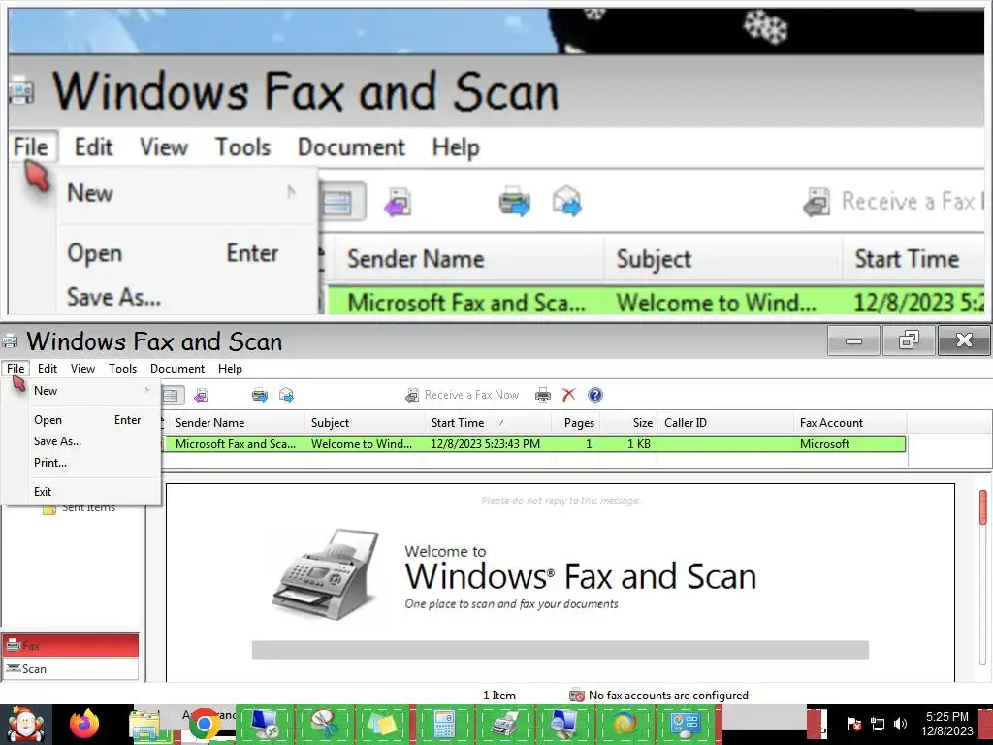993x745 pixels.
Task: Sort by Start Time column in main window
Action: 488,423
